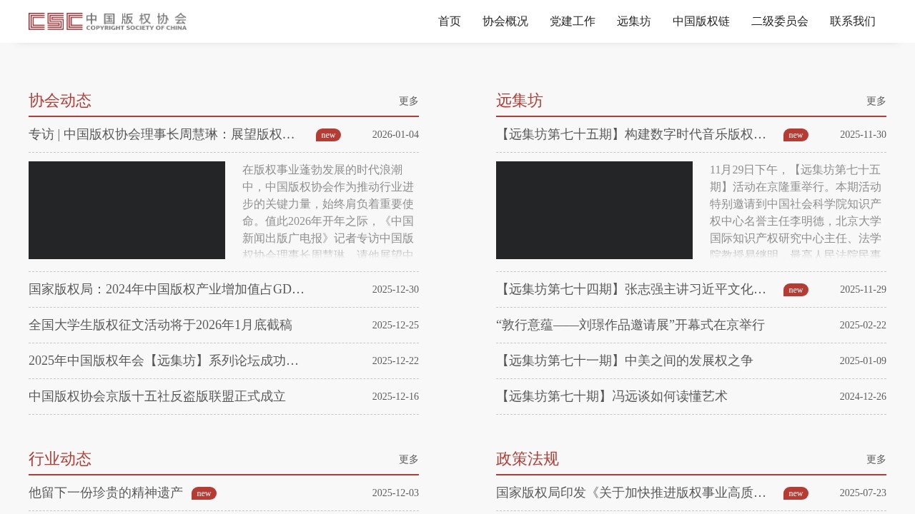
Task: Click the 远集坊第七十五期 preview image
Action: [594, 210]
